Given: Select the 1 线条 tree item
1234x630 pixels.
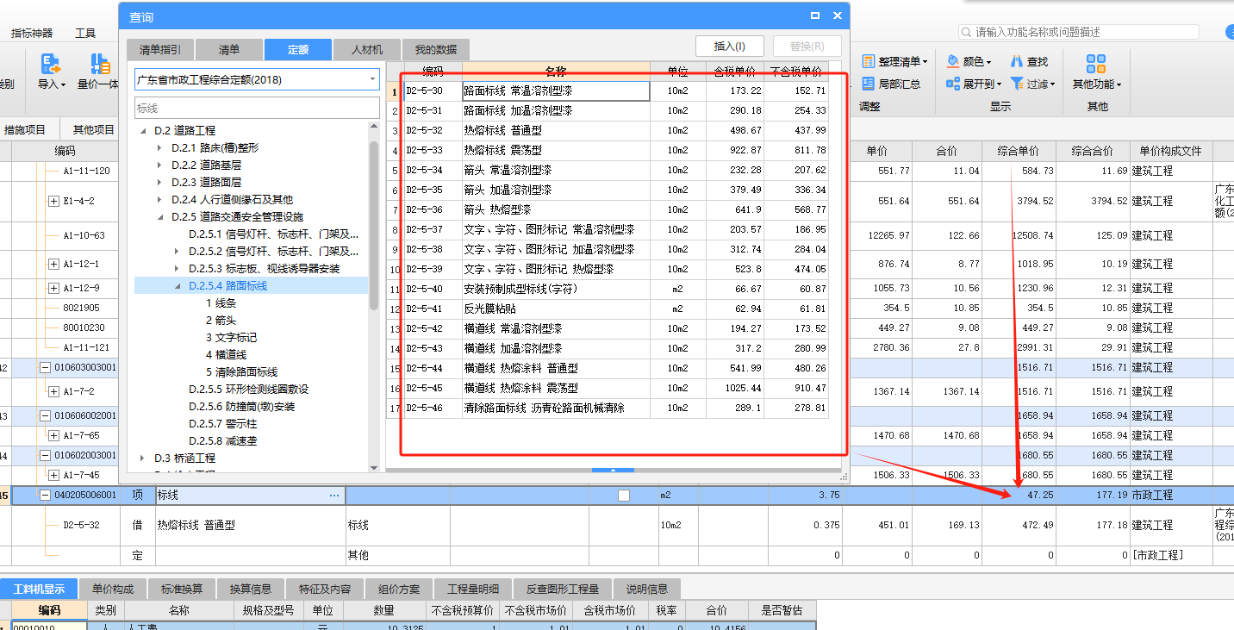Looking at the screenshot, I should [221, 303].
